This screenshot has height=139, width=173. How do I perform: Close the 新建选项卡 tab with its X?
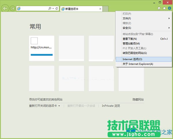tap(100, 9)
